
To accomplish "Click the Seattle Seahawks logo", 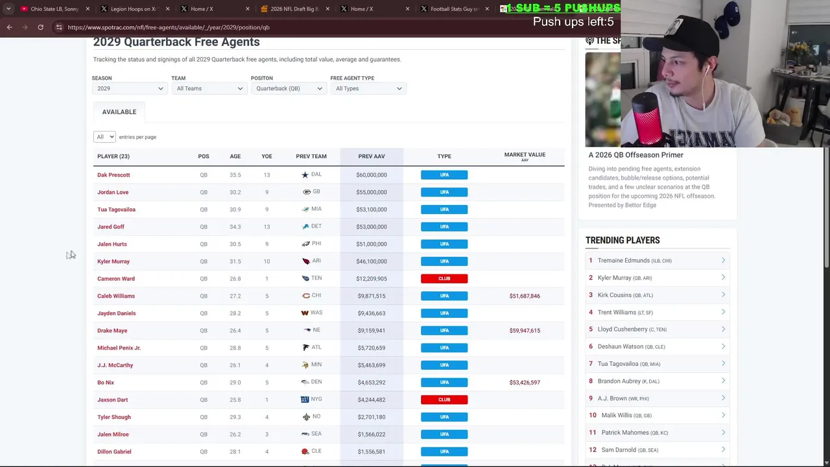I will tap(305, 434).
